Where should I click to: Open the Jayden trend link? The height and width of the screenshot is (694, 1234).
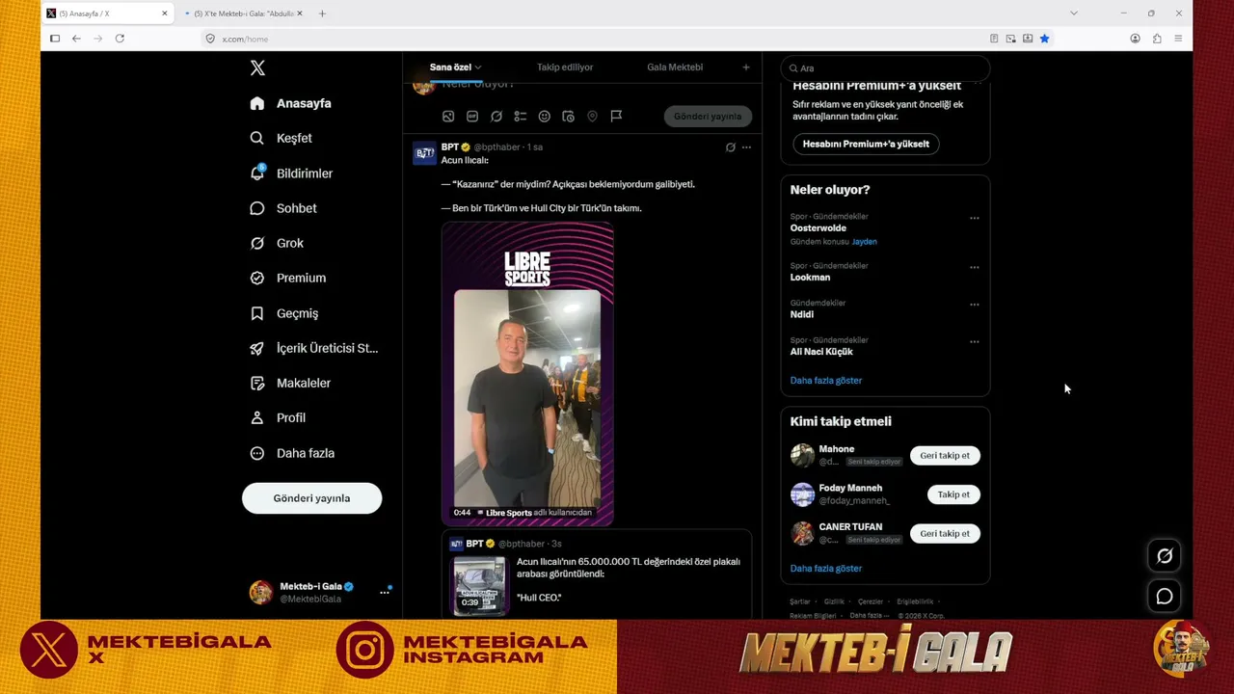pyautogui.click(x=865, y=242)
